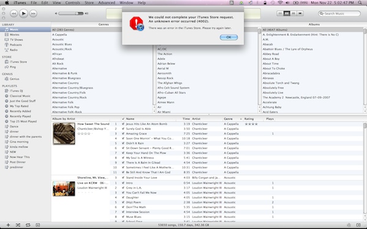Viewport: 367px width, 229px height.
Task: Uncheck Didn't It Rain track checkbox
Action: click(123, 144)
